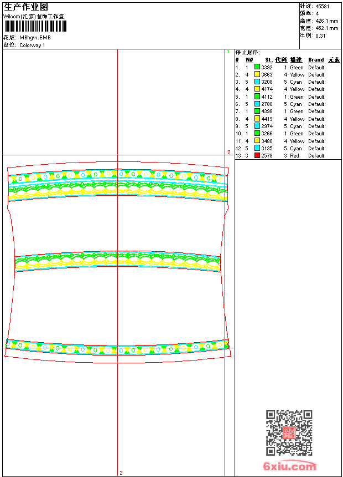Select stitch count 2780 in row 6
Screen dimensions: 343x477
click(267, 104)
